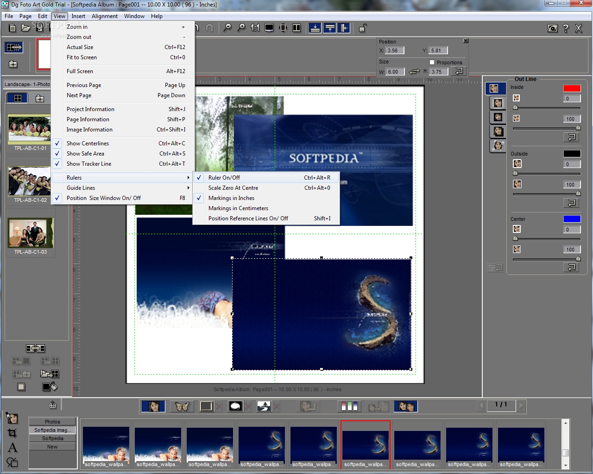Click the Softpedia folder button
The height and width of the screenshot is (474, 593).
coord(52,438)
